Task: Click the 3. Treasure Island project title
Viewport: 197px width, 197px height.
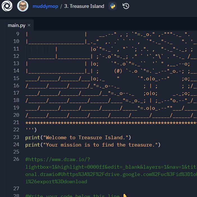Action: pos(84,6)
